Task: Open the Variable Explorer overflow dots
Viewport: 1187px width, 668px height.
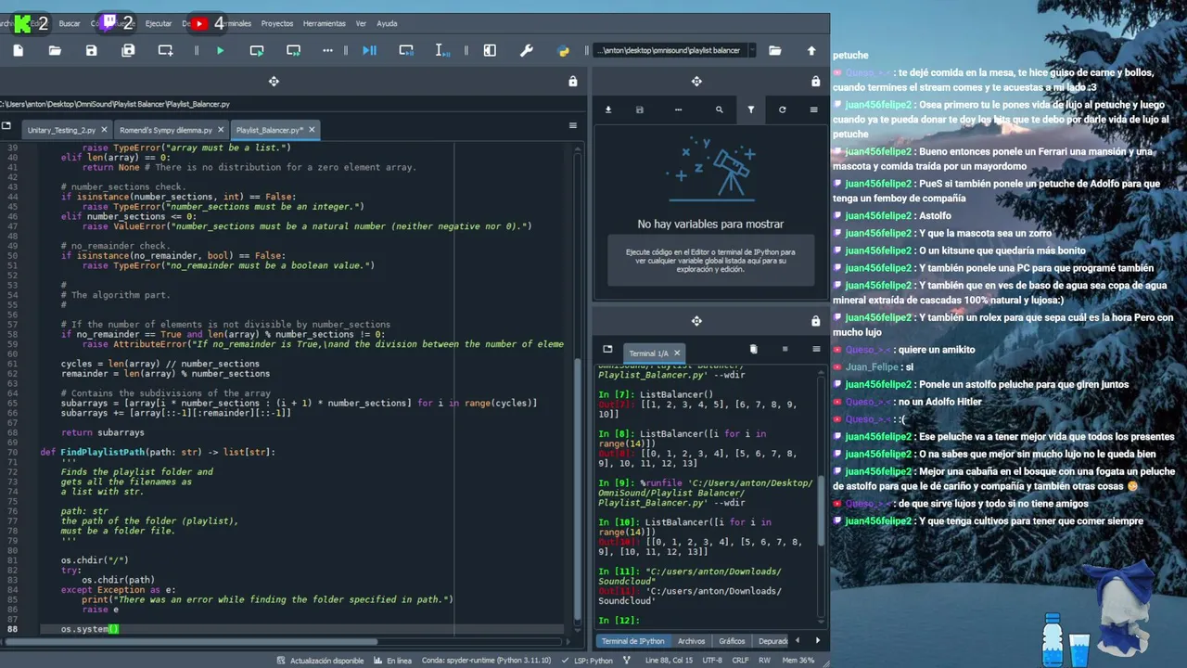Action: click(x=678, y=109)
